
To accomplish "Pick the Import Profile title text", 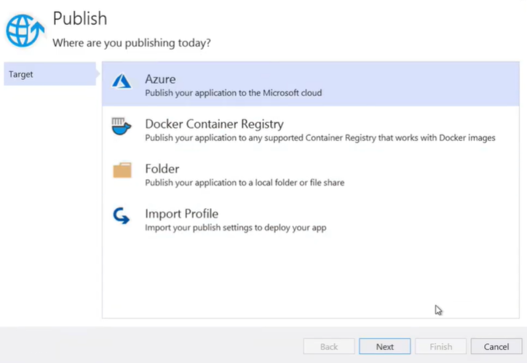I will [181, 214].
